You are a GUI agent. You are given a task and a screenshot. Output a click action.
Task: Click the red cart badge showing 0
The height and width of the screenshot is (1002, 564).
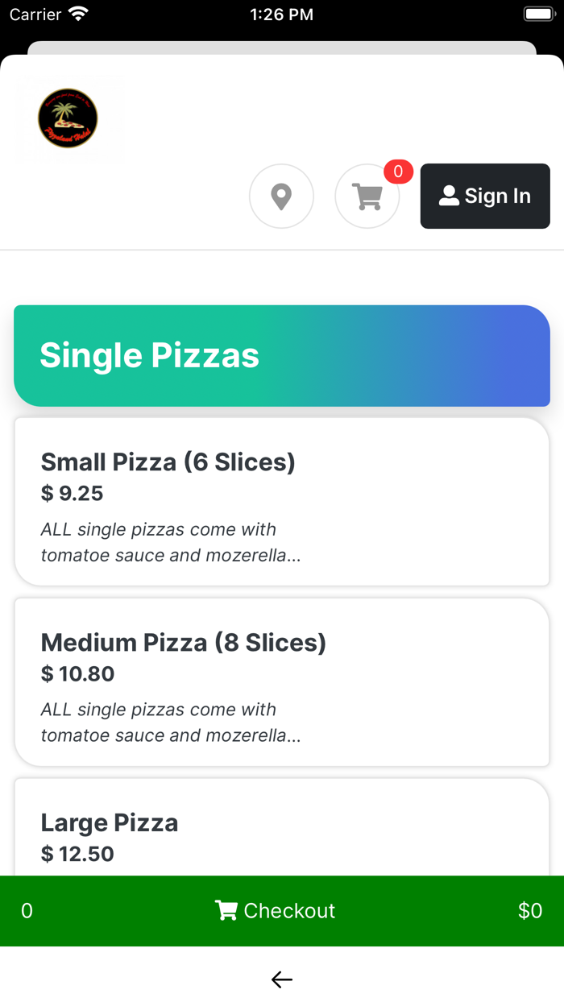[x=397, y=172]
